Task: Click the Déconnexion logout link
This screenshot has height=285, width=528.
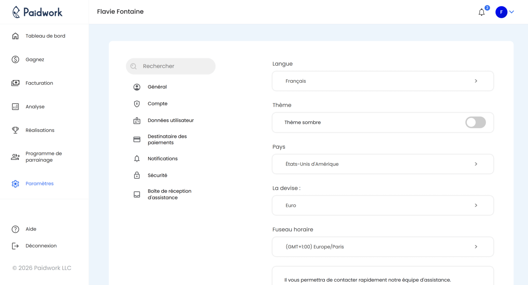Action: click(41, 245)
